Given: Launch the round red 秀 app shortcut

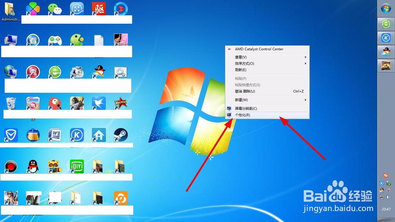Looking at the screenshot, I should (33, 71).
